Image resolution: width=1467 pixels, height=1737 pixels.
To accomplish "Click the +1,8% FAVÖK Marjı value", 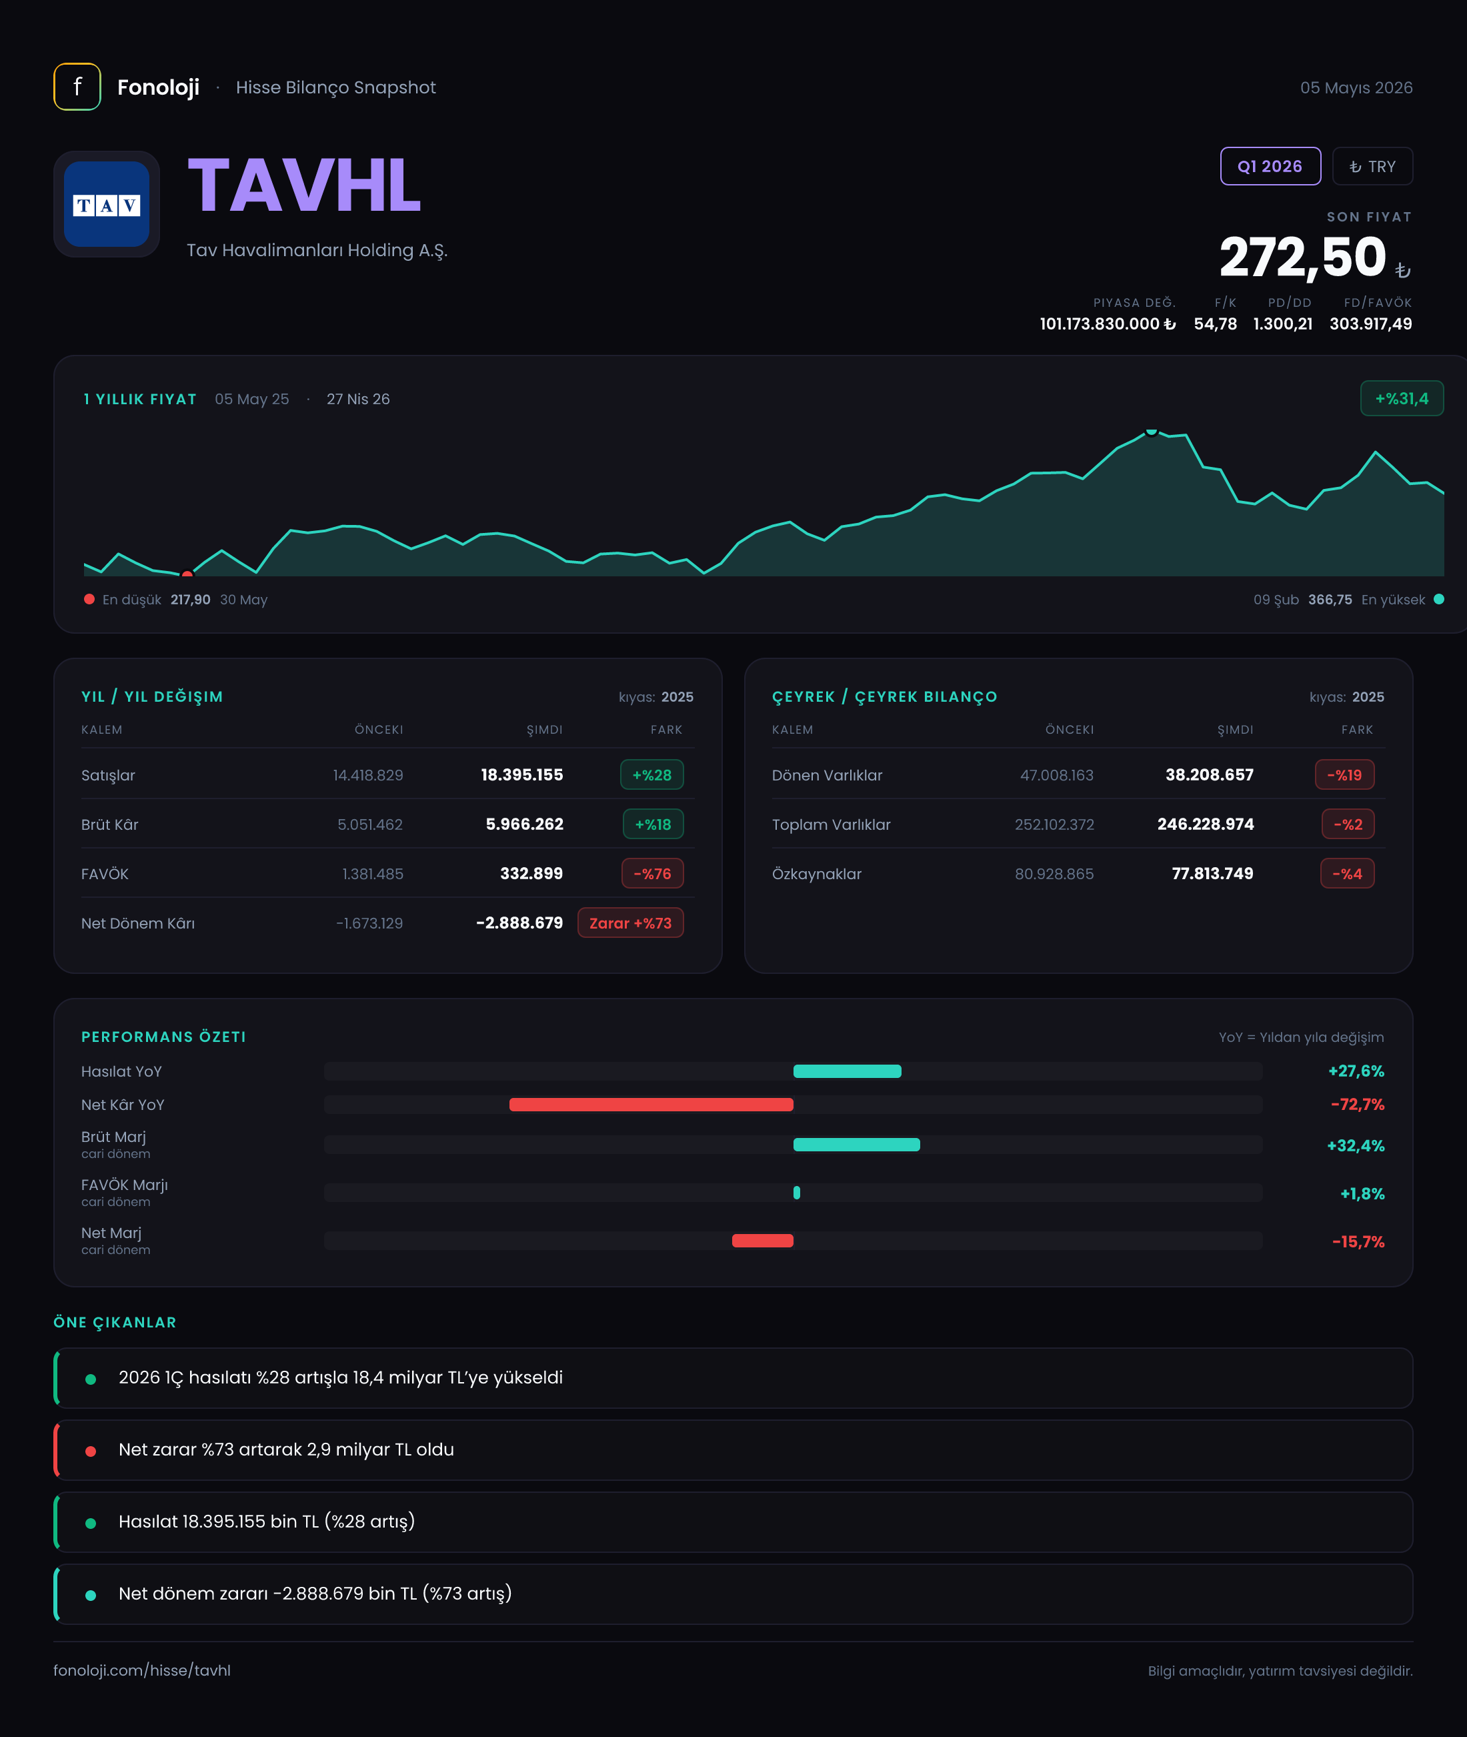I will (1362, 1194).
